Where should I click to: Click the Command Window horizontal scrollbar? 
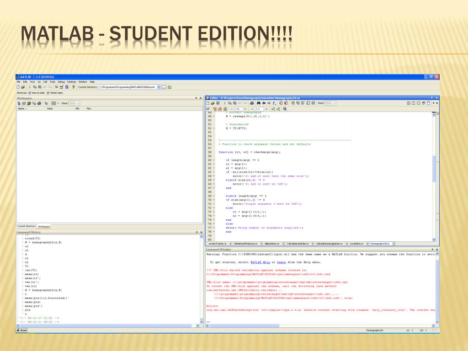320,325
